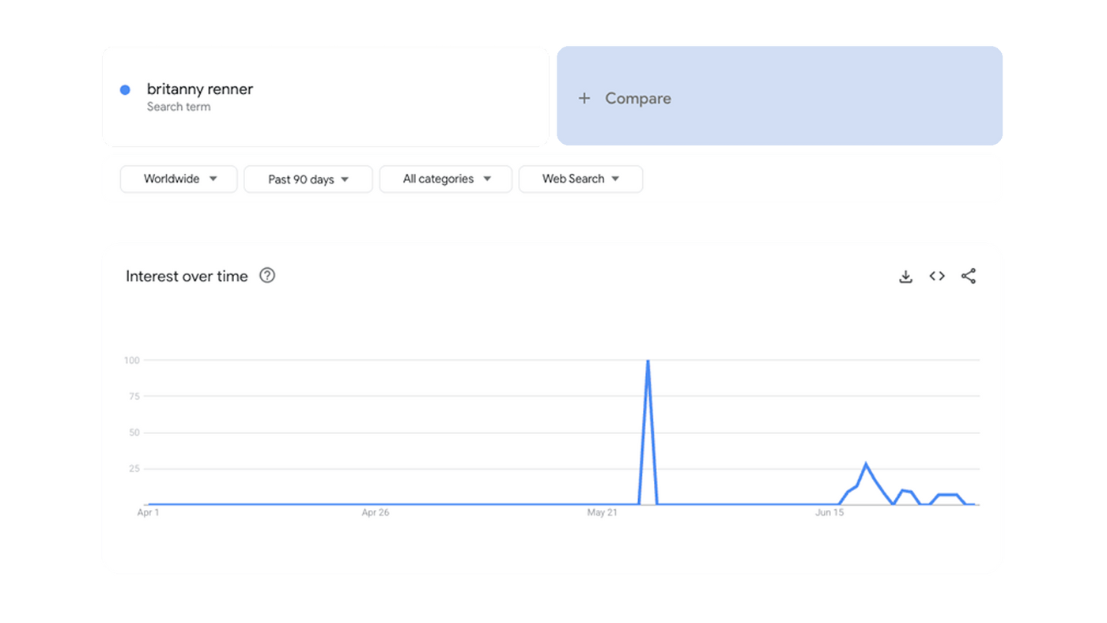1107x623 pixels.
Task: Click the blue dot beside britanny renner
Action: point(125,90)
